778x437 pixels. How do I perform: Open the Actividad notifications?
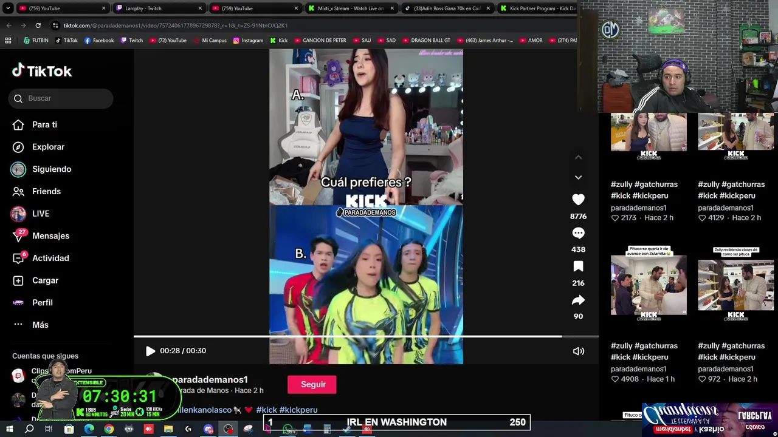coord(41,258)
